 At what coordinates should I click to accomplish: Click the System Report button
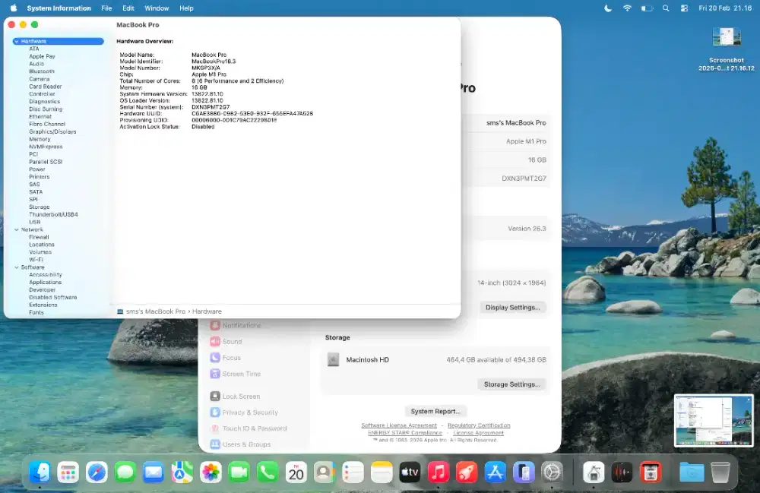click(435, 411)
